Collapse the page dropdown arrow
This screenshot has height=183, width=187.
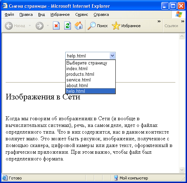pyautogui.click(x=112, y=56)
